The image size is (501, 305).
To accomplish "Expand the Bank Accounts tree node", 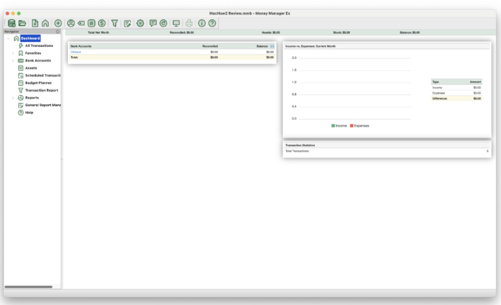I will point(13,61).
